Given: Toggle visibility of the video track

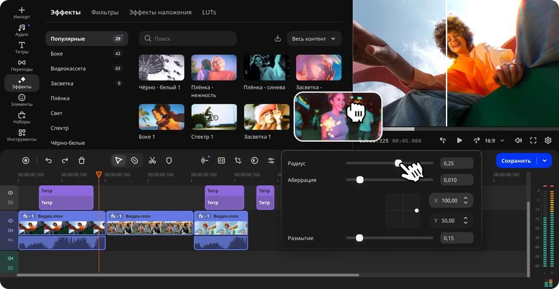Looking at the screenshot, I should [x=10, y=221].
